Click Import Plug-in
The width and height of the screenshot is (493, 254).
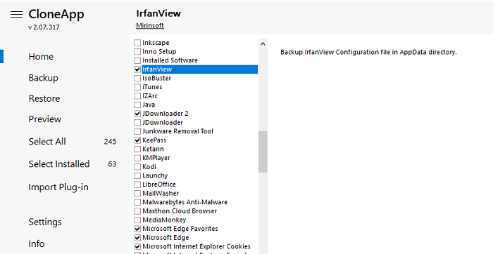pos(58,187)
